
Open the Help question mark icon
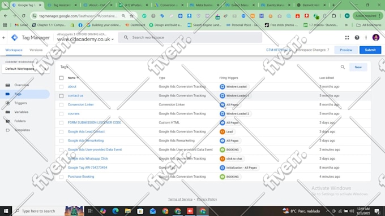(x=357, y=37)
